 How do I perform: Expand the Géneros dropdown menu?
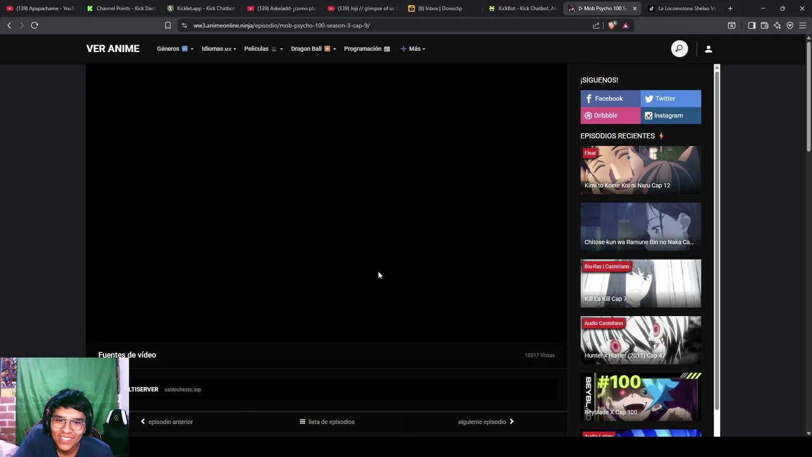pyautogui.click(x=175, y=49)
